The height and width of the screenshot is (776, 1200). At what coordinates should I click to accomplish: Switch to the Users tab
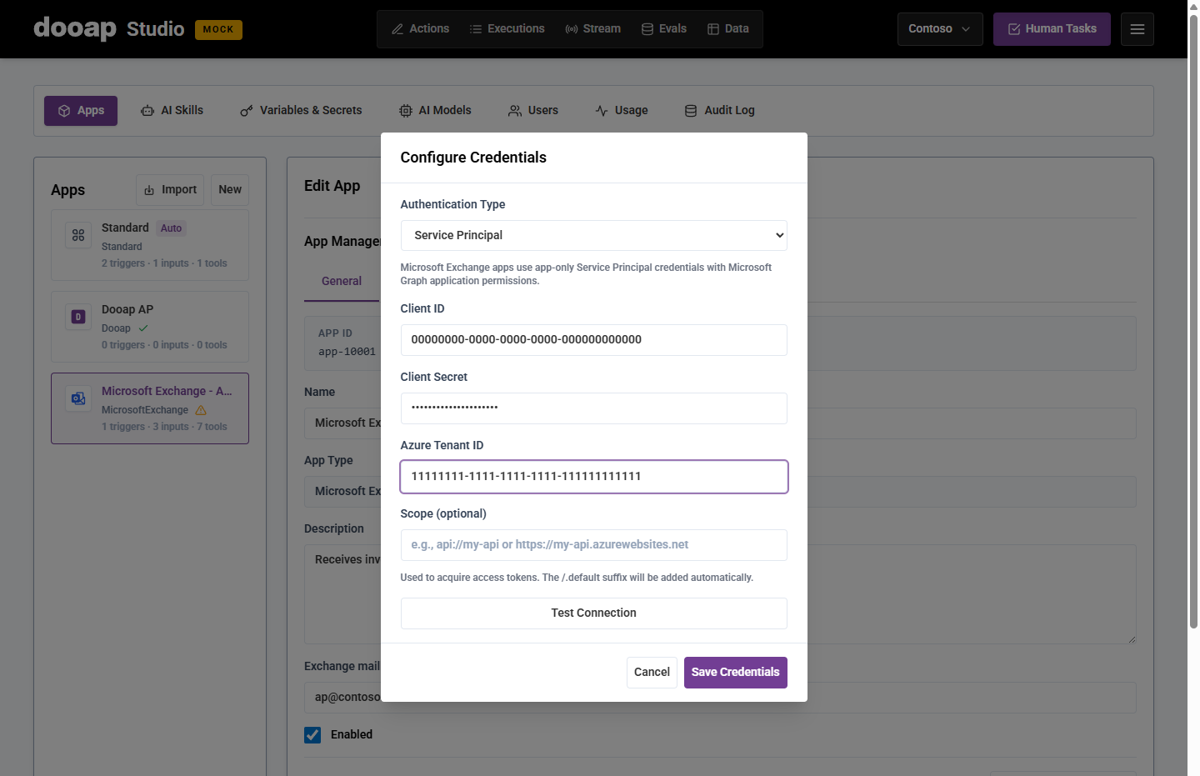point(533,111)
